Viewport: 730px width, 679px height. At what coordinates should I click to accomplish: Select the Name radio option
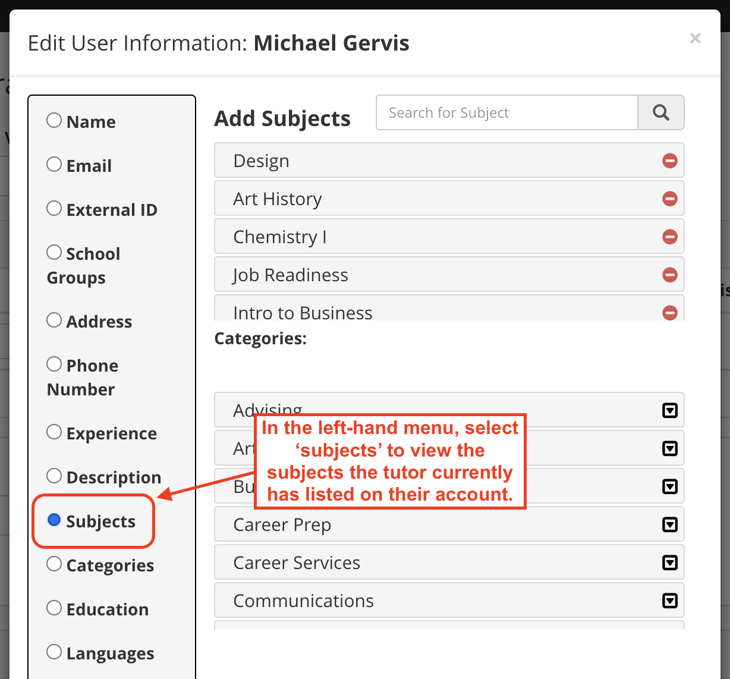(x=54, y=120)
